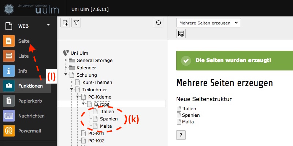Expand the Kalender folder
The width and height of the screenshot is (293, 146).
pos(66,68)
